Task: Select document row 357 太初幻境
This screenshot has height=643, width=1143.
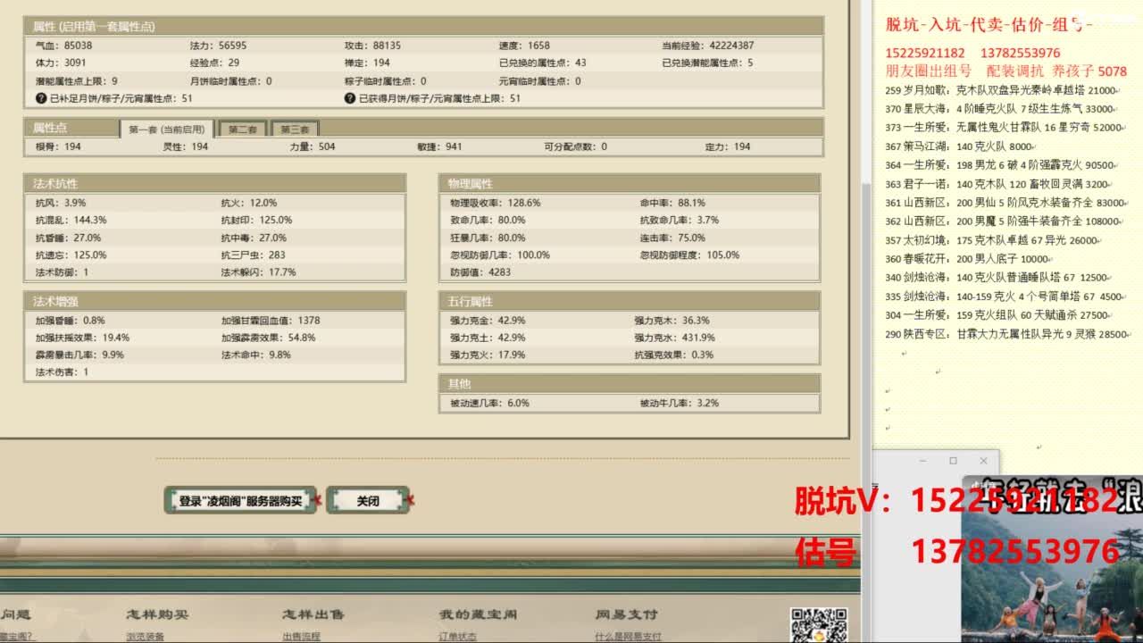Action: 993,240
